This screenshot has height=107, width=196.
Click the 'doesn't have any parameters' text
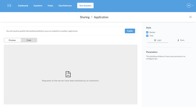[166, 58]
